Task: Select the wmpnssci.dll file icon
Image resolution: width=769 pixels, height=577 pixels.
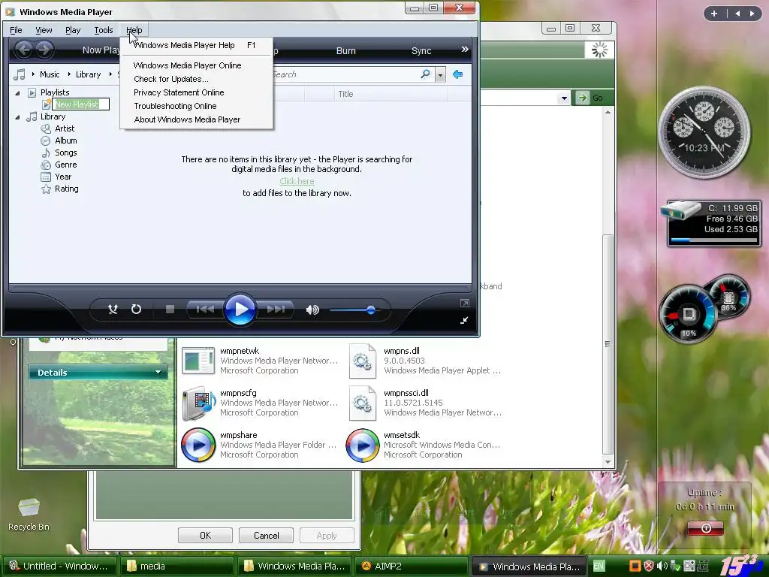Action: 363,403
